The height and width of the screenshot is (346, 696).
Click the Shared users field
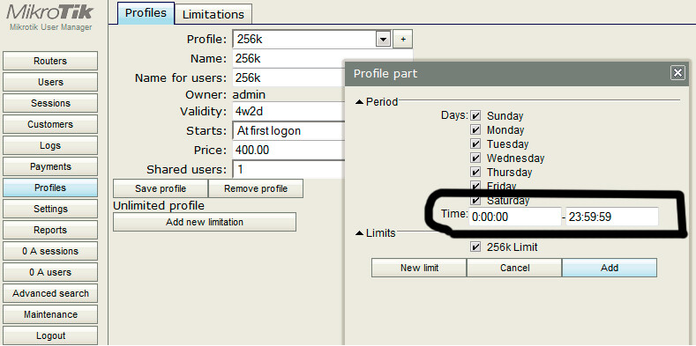pyautogui.click(x=289, y=169)
